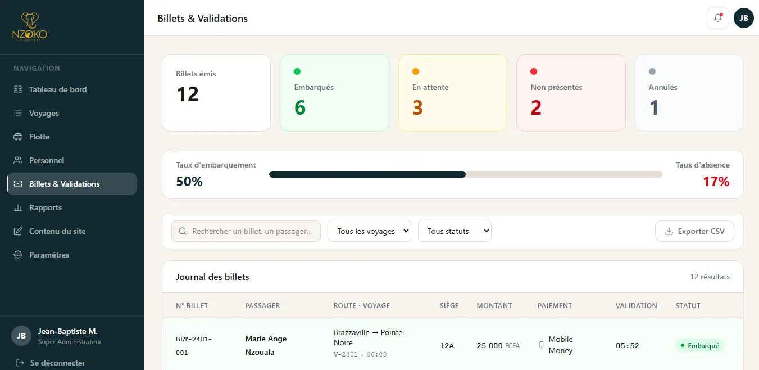Viewport: 759px width, 370px height.
Task: Expand the Tous statuts dropdown
Action: point(455,231)
